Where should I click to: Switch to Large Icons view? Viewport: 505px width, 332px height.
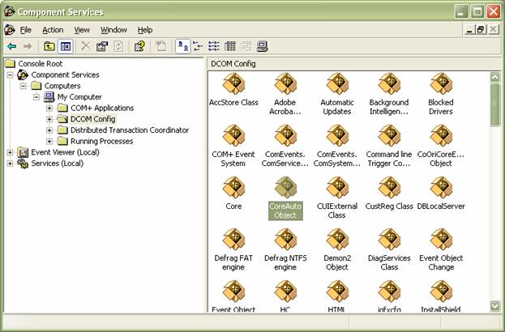point(183,46)
